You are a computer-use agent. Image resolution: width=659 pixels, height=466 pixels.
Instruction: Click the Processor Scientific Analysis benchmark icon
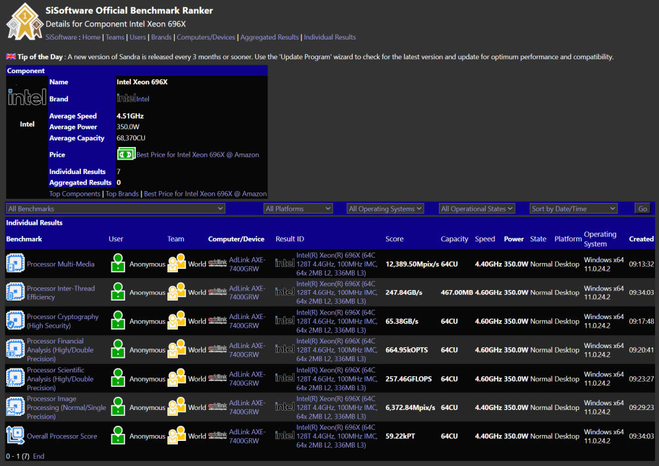[14, 379]
